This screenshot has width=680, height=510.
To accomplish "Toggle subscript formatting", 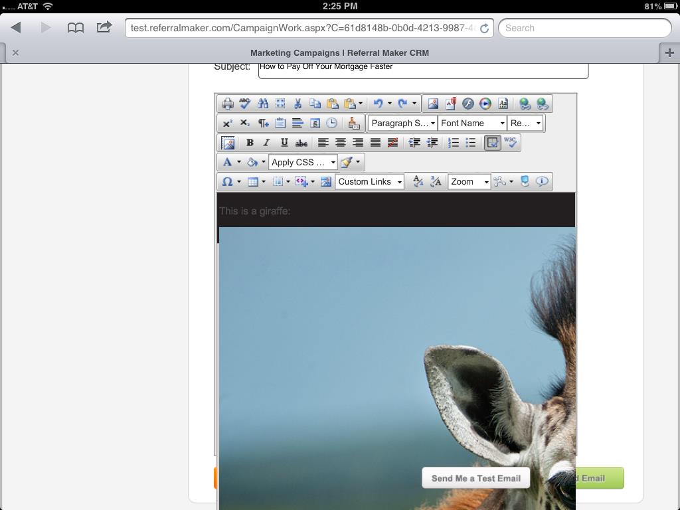I will click(245, 123).
